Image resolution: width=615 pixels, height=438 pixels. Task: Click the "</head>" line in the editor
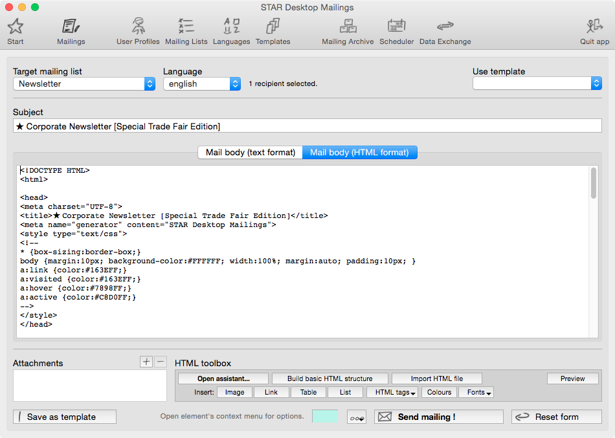point(36,325)
